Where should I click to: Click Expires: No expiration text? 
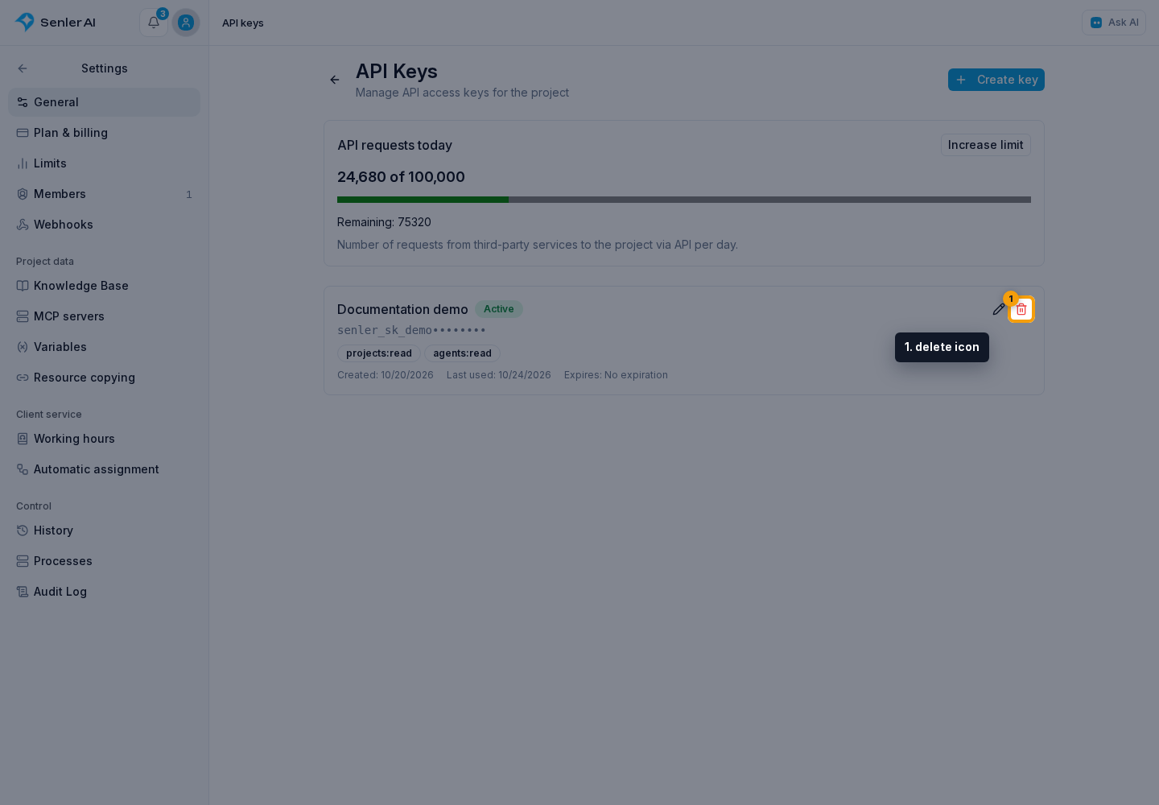pos(616,375)
